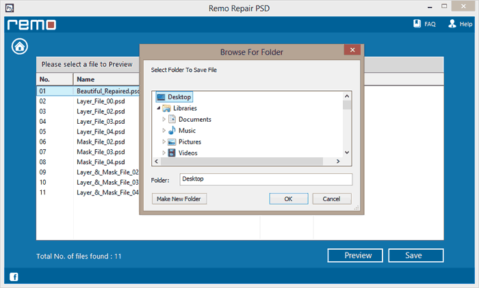The width and height of the screenshot is (479, 288).
Task: Open the FAQ book icon
Action: click(417, 23)
